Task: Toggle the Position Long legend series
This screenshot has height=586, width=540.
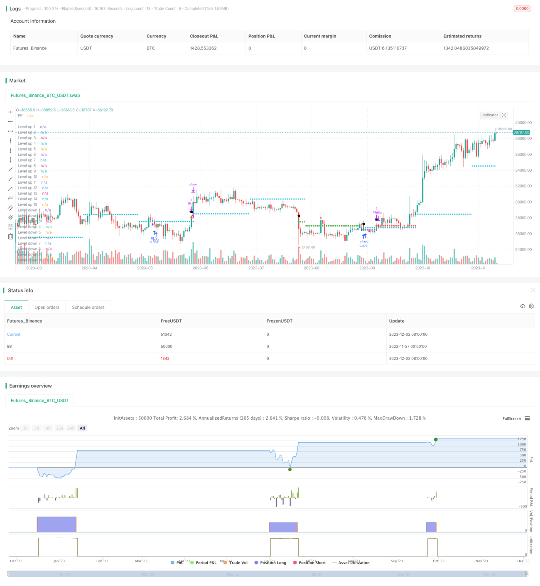Action: click(x=270, y=563)
